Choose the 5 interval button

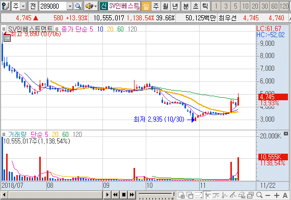point(235,6)
